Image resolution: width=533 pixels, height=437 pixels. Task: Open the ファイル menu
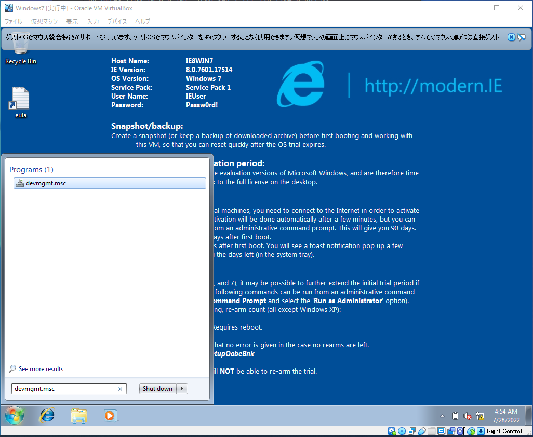click(x=14, y=21)
